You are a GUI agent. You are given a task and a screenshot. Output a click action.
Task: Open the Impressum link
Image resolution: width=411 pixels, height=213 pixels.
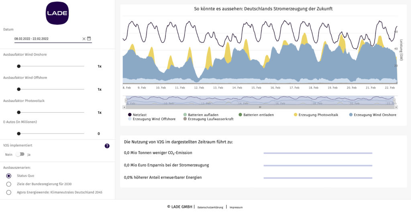(236, 207)
